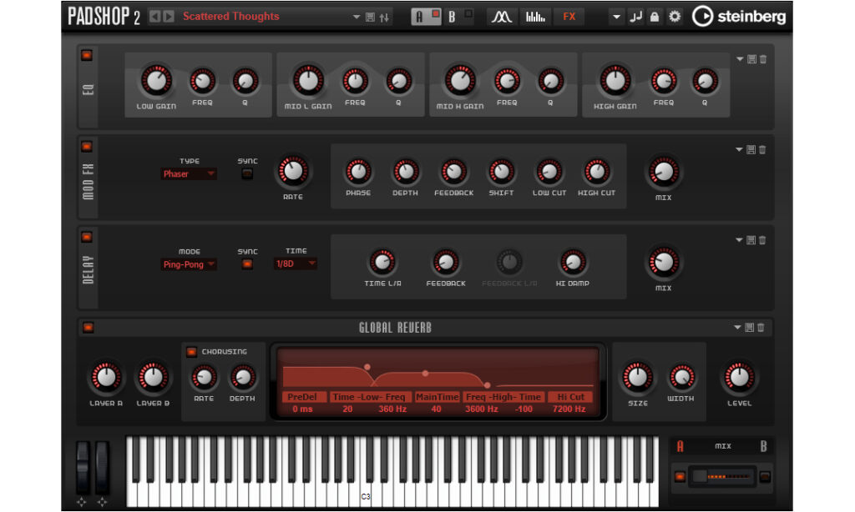Image resolution: width=855 pixels, height=512 pixels.
Task: Open the Mod FX preset dropdown arrow
Action: (x=739, y=149)
